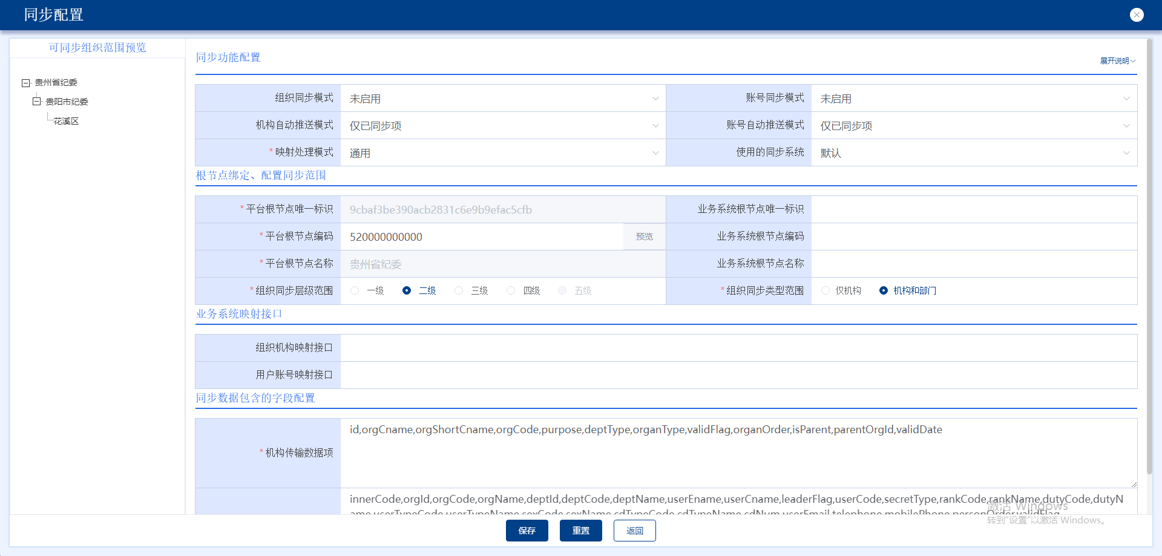Collapse the 贵州省纪委 tree node
The image size is (1162, 556).
26,83
